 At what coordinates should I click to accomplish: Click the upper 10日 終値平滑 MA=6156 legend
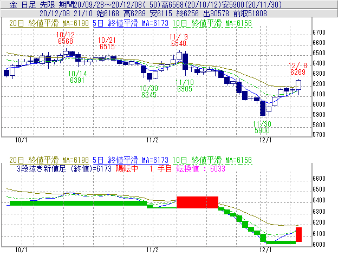(212, 23)
